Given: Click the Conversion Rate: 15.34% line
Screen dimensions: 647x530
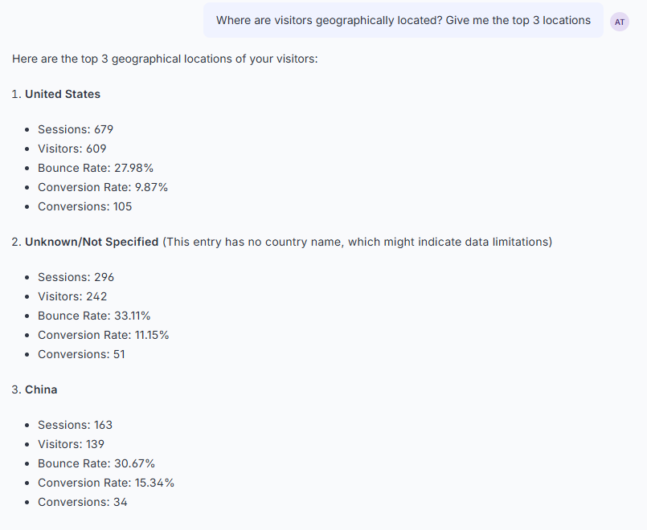Looking at the screenshot, I should coord(106,483).
